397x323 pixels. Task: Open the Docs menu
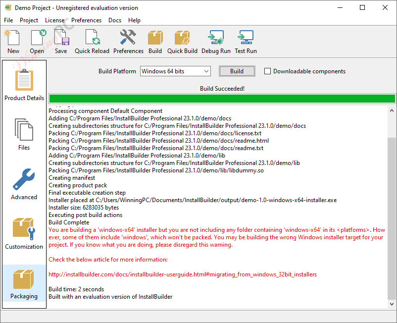pos(115,20)
